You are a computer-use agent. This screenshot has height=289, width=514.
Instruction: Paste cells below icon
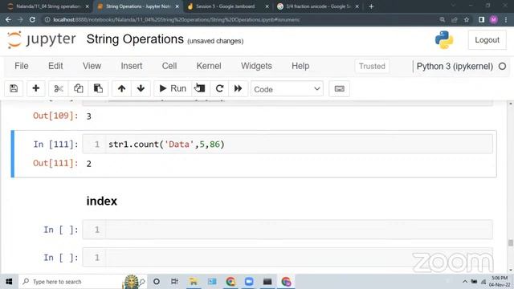tap(98, 88)
